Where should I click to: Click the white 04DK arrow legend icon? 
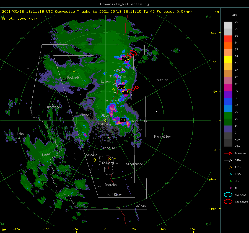tap(228, 160)
